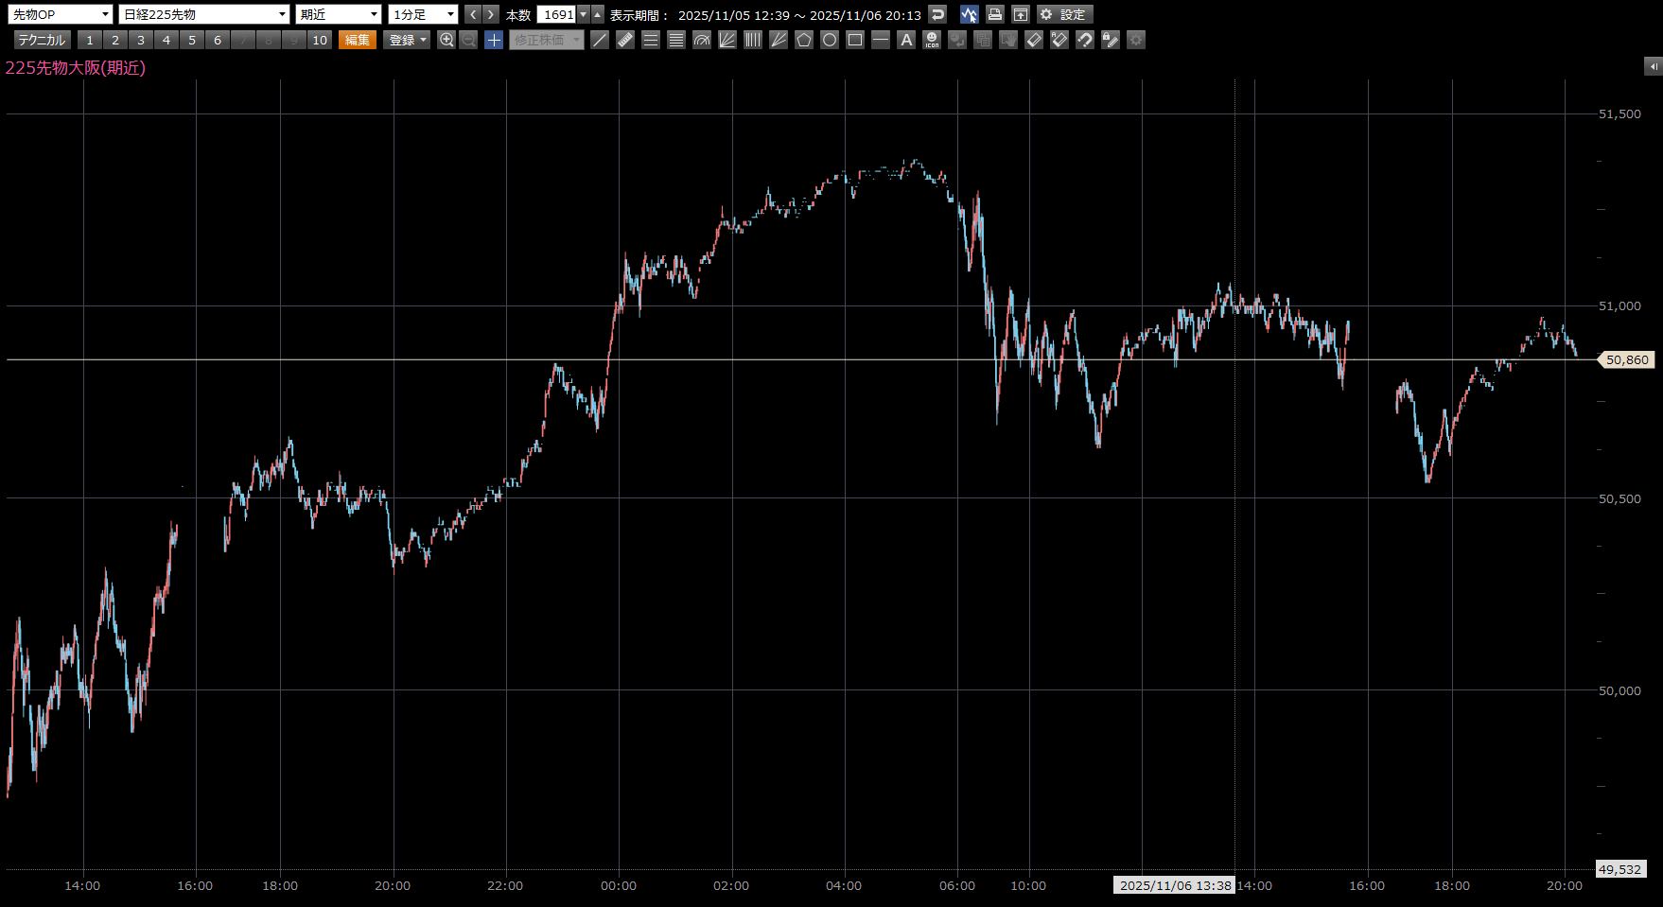Viewport: 1663px width, 907px height.
Task: Open the 先物OP product type dropdown
Action: (x=60, y=14)
